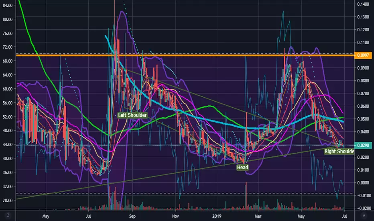The width and height of the screenshot is (374, 221).
Task: Click the 40.00 value on left scale
Action: (x=7, y=158)
